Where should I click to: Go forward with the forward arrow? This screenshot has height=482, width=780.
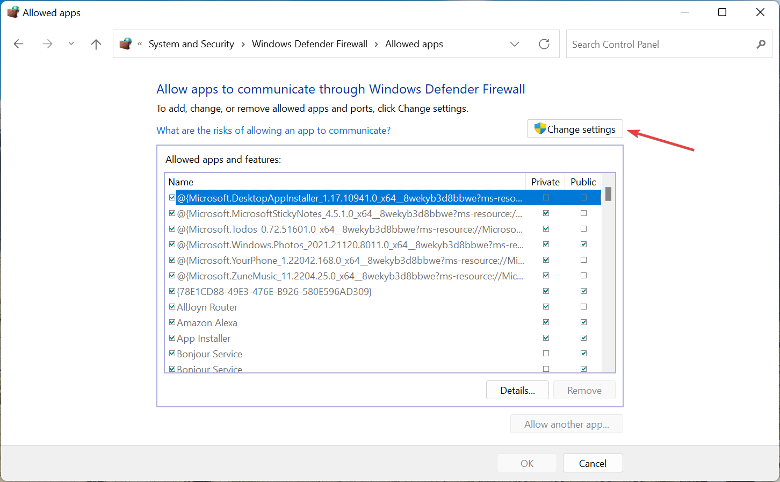47,44
